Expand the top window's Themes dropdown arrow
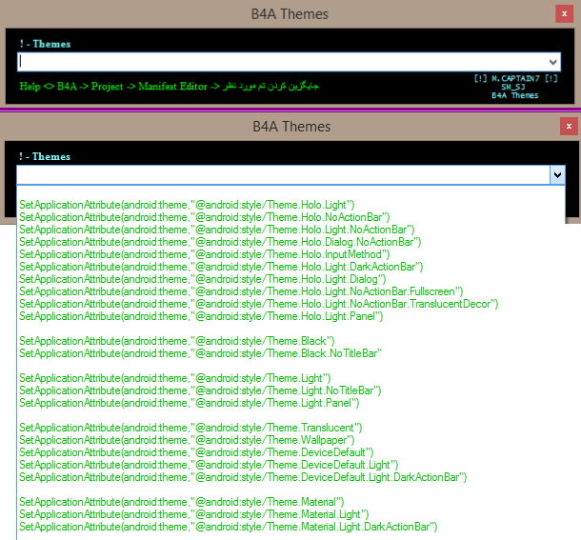581x540 pixels. click(x=553, y=61)
